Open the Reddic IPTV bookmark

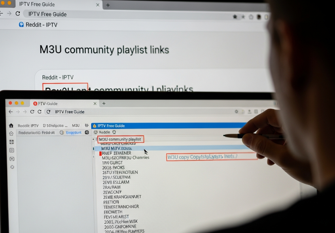pos(28,126)
